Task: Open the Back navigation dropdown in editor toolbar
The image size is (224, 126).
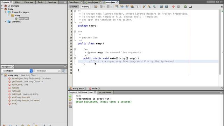Action: [104, 7]
